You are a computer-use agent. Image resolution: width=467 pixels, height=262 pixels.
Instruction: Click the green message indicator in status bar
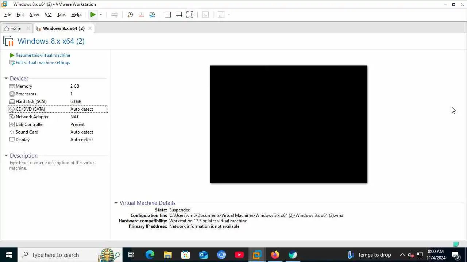[x=456, y=244]
